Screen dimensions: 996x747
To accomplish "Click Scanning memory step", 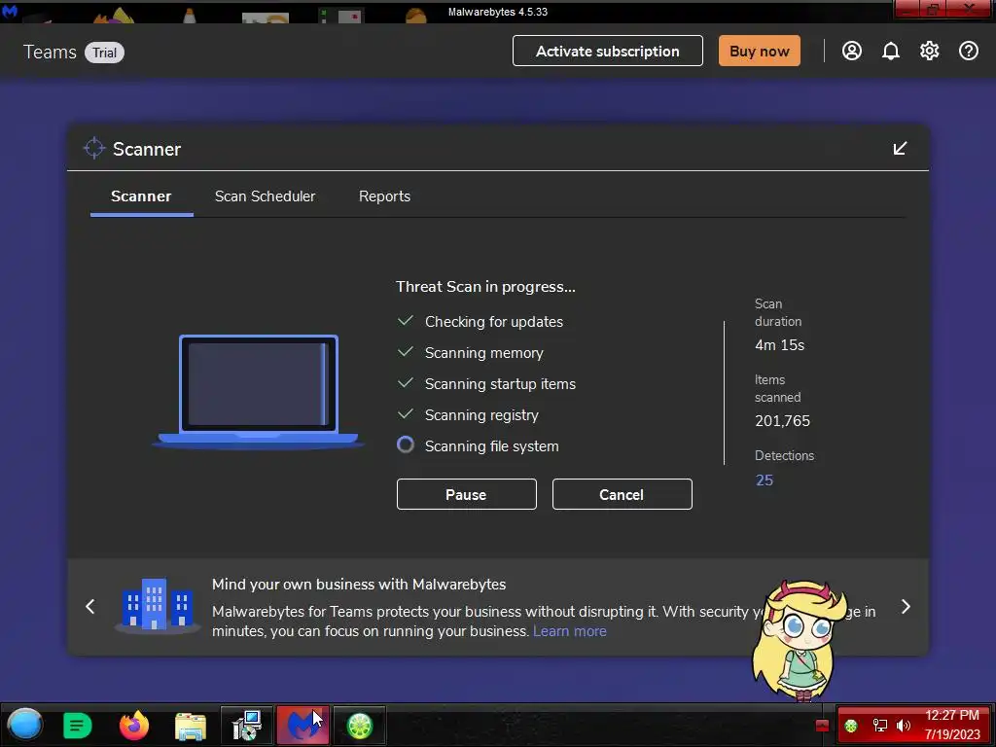I will click(x=484, y=352).
